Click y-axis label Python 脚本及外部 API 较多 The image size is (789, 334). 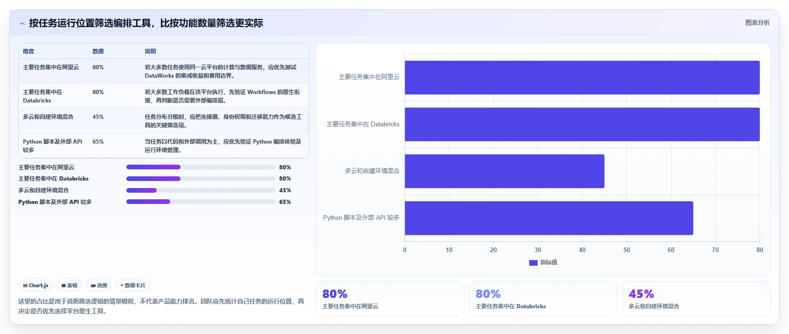coord(361,218)
